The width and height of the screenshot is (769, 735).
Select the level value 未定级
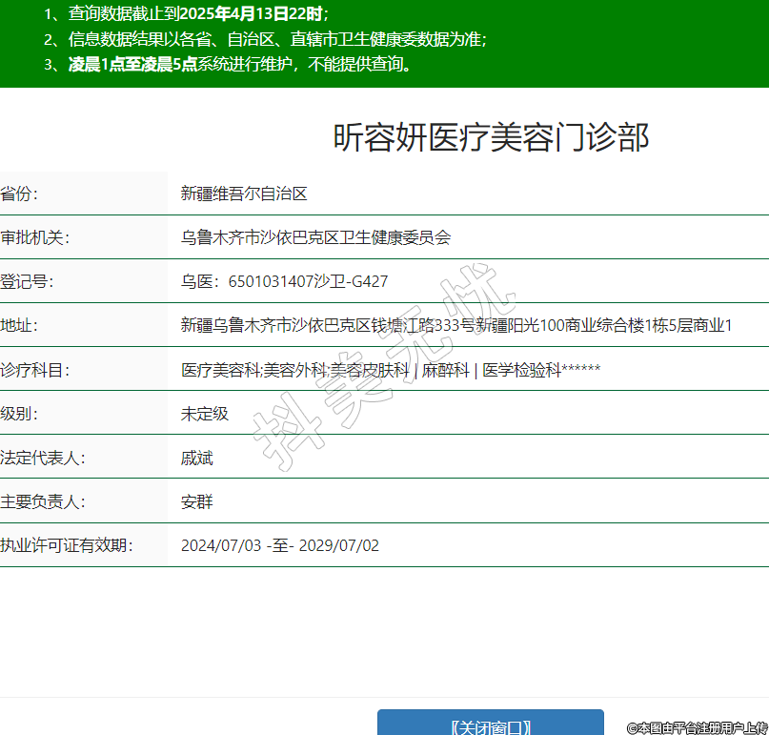(x=205, y=414)
